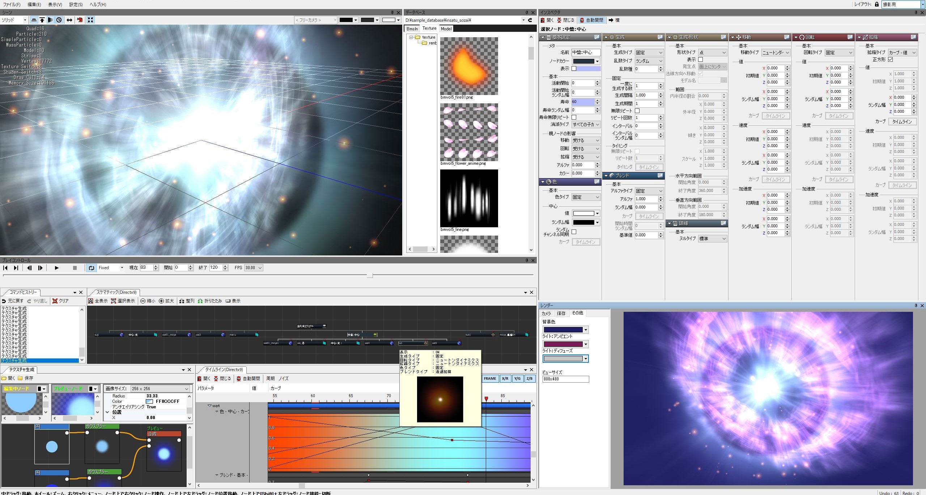This screenshot has width=926, height=495.
Task: Stop playback with the stop button
Action: click(x=75, y=268)
